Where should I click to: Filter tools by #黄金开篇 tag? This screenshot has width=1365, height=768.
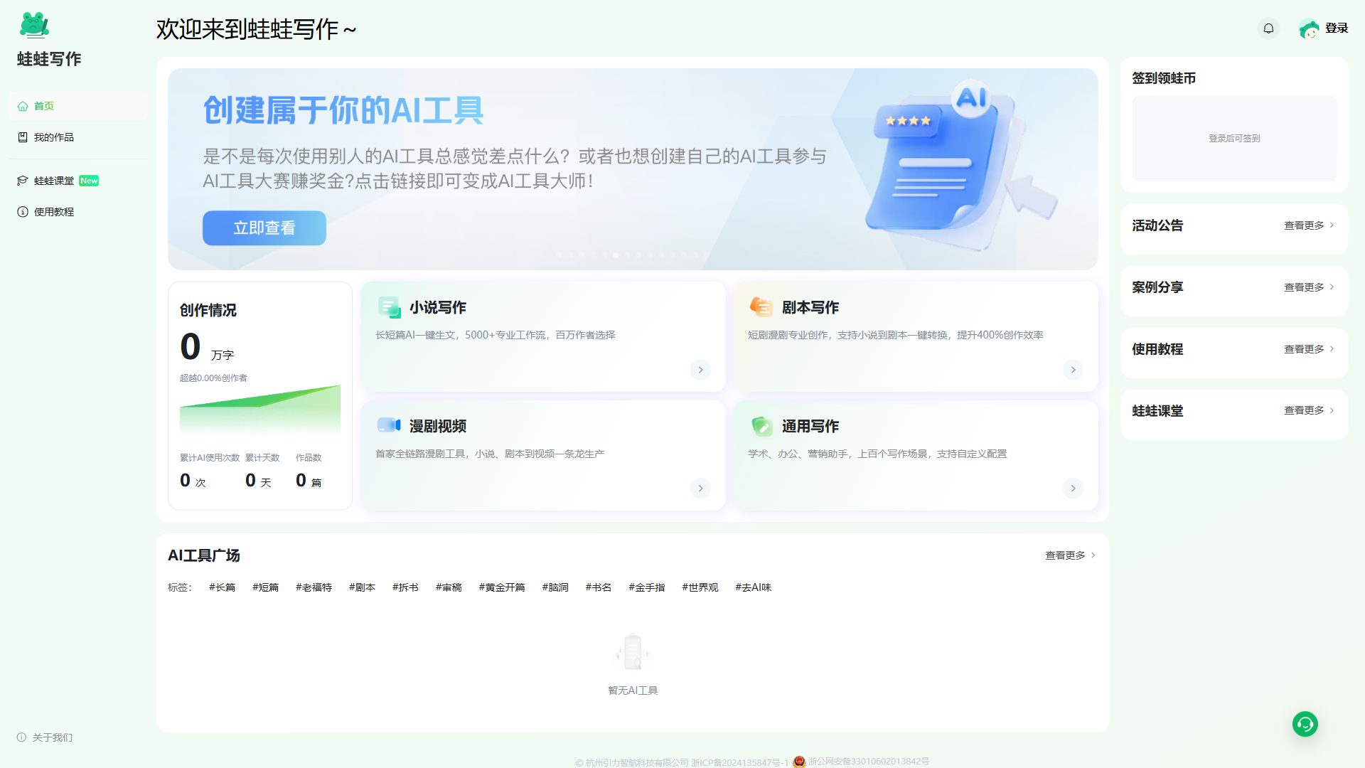point(502,587)
